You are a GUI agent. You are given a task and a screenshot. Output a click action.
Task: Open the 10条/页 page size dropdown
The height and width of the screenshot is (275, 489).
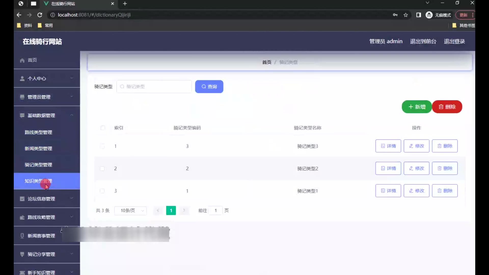click(x=130, y=211)
